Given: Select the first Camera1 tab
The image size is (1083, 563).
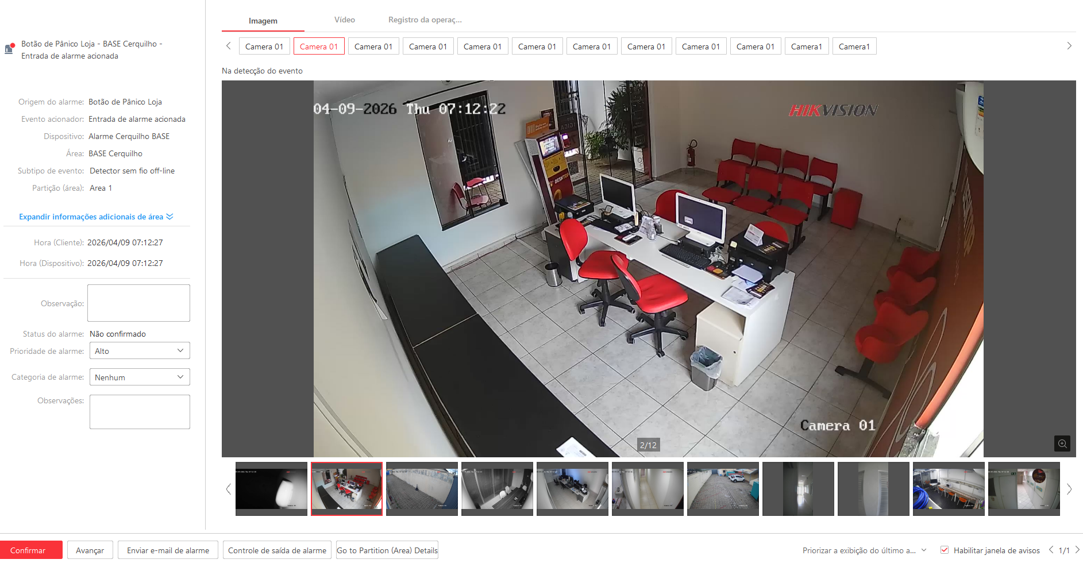Looking at the screenshot, I should pyautogui.click(x=806, y=47).
